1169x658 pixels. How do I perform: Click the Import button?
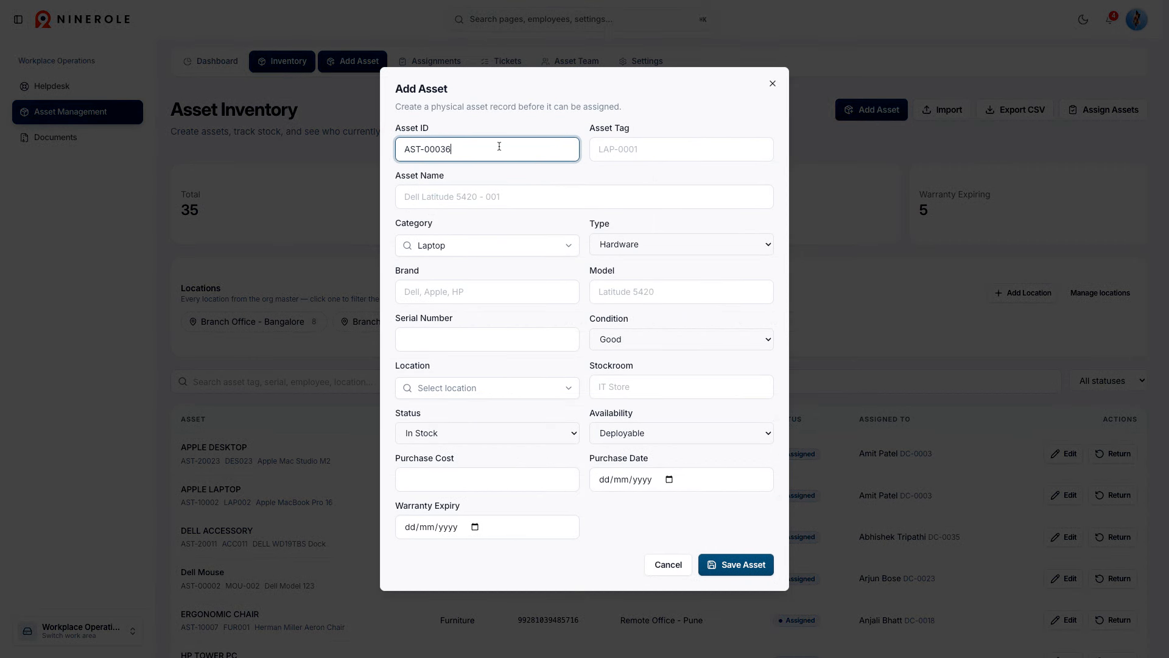pyautogui.click(x=942, y=110)
